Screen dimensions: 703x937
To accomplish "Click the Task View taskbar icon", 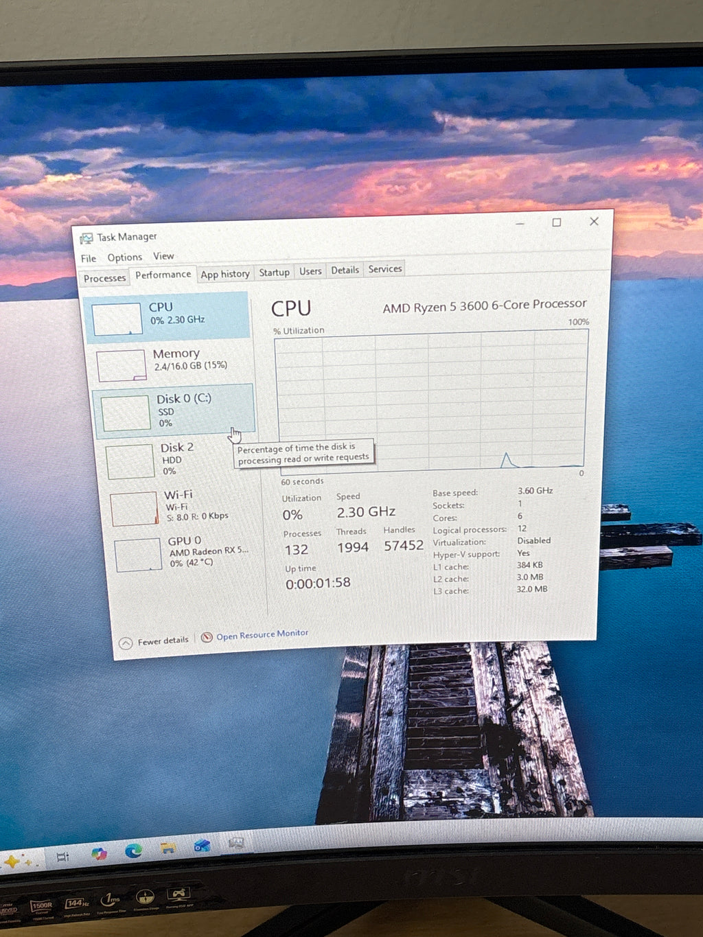I will pos(62,856).
